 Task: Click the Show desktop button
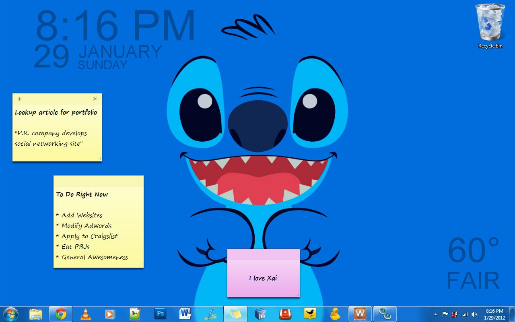[512, 314]
